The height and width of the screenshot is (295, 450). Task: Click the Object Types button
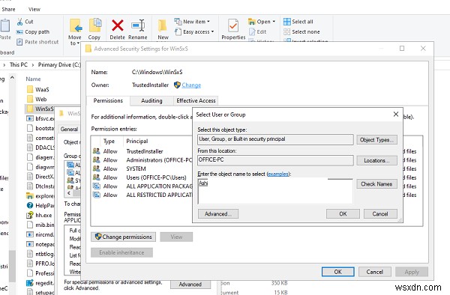[x=376, y=140]
